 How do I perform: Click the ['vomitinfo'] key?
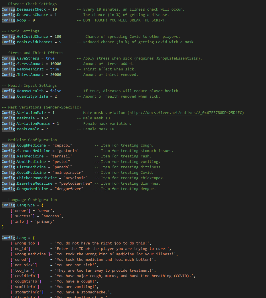click(x=25, y=287)
